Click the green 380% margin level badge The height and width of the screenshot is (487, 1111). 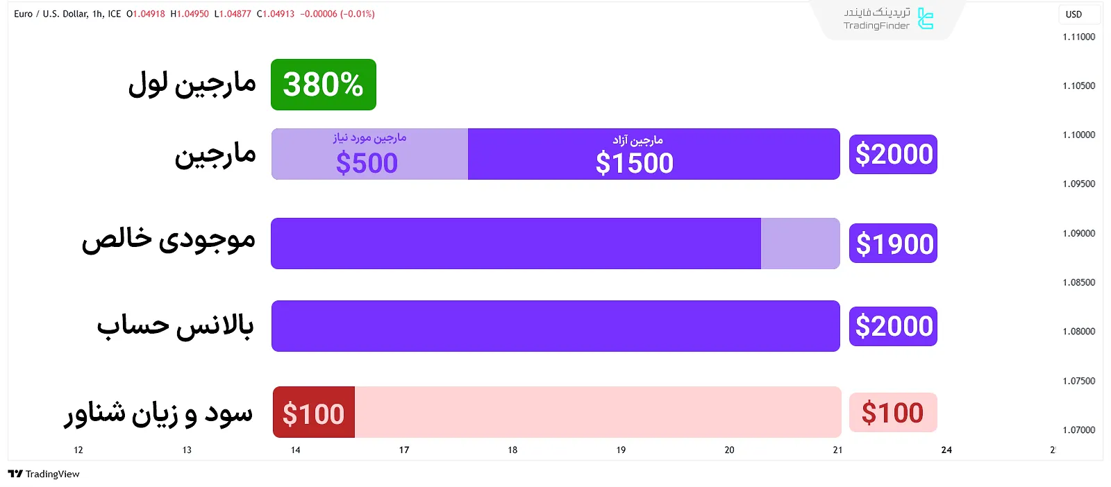pos(324,85)
